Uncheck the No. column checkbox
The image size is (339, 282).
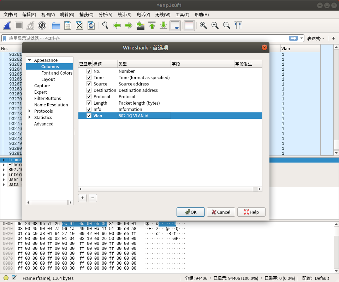[89, 71]
